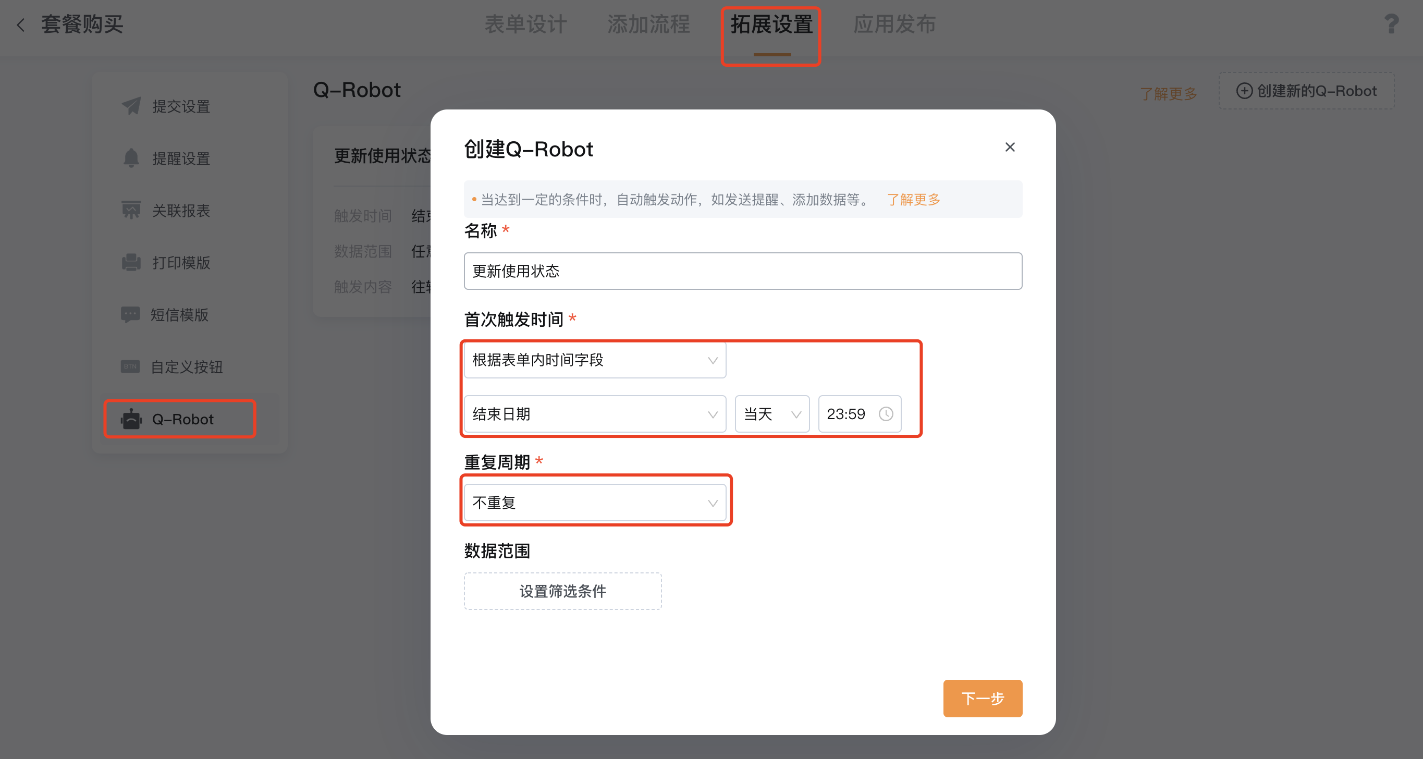Click the 更新使用状态 robot card title
Screen dimensions: 1423x759
tap(382, 156)
